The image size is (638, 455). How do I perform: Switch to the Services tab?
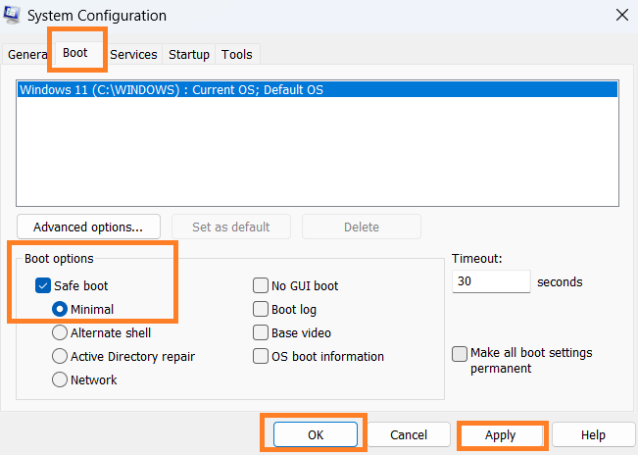(133, 55)
